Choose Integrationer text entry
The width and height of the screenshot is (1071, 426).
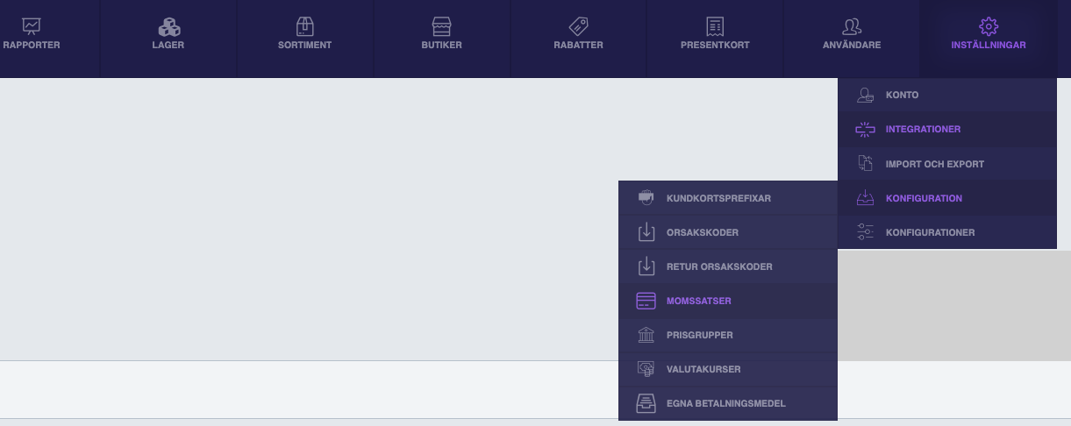923,130
